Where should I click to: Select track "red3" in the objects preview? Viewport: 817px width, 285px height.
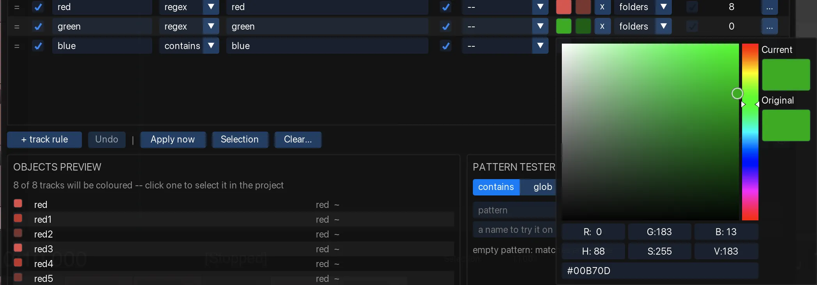point(233,249)
